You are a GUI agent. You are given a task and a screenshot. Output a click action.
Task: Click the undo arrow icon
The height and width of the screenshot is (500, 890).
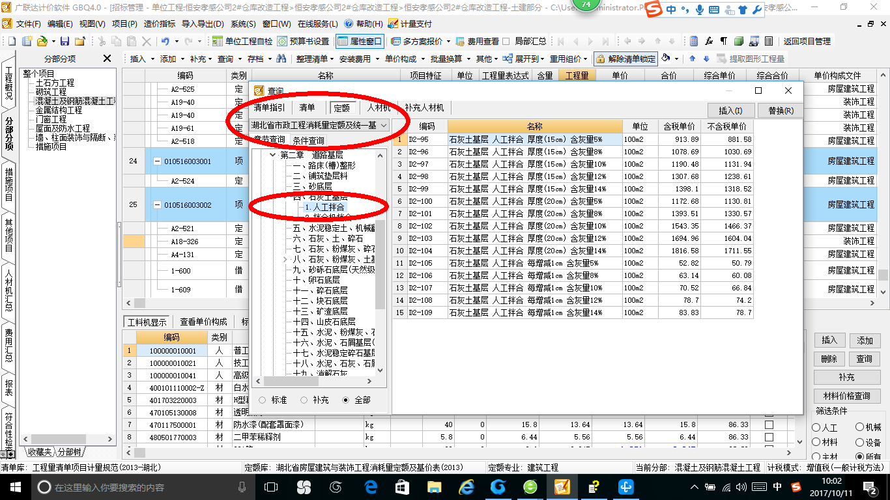tap(165, 41)
